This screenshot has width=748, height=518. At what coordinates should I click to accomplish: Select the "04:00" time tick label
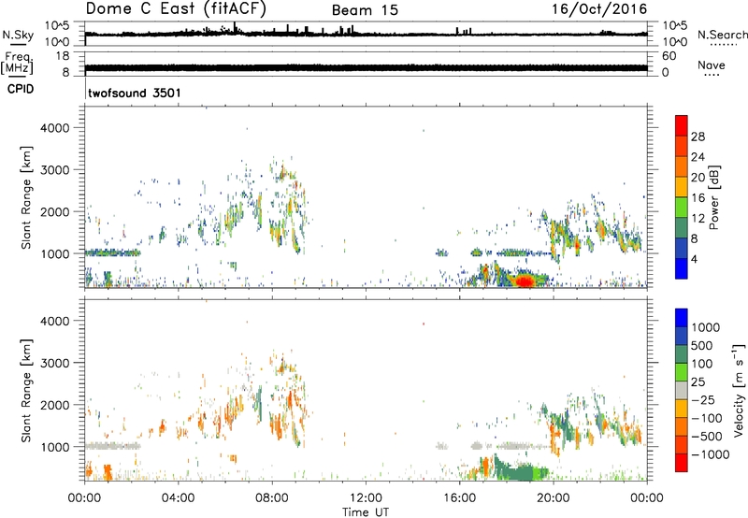pos(178,498)
